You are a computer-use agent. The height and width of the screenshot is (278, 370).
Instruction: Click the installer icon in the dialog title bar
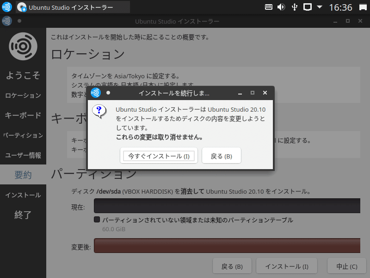click(x=96, y=92)
